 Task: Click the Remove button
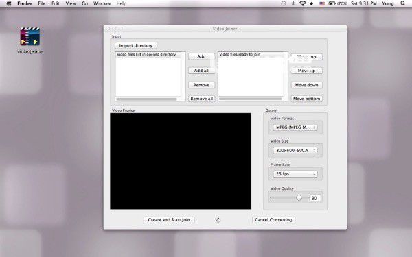pyautogui.click(x=201, y=85)
